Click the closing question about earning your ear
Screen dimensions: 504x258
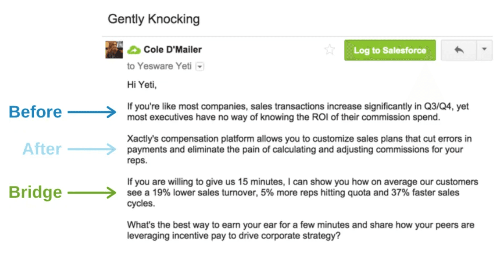(300, 231)
